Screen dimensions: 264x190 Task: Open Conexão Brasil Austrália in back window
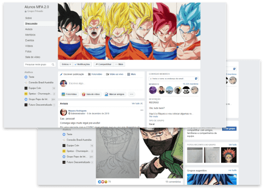point(77,140)
